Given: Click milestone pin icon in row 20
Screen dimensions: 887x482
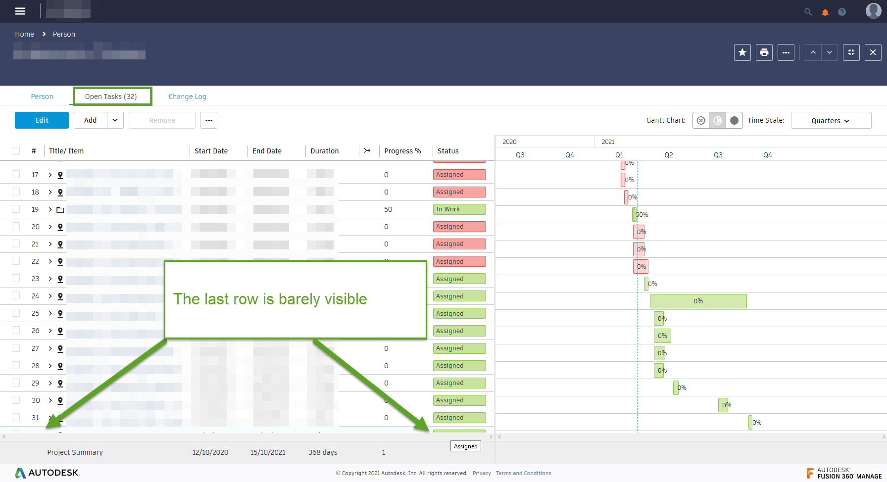Looking at the screenshot, I should [x=60, y=227].
